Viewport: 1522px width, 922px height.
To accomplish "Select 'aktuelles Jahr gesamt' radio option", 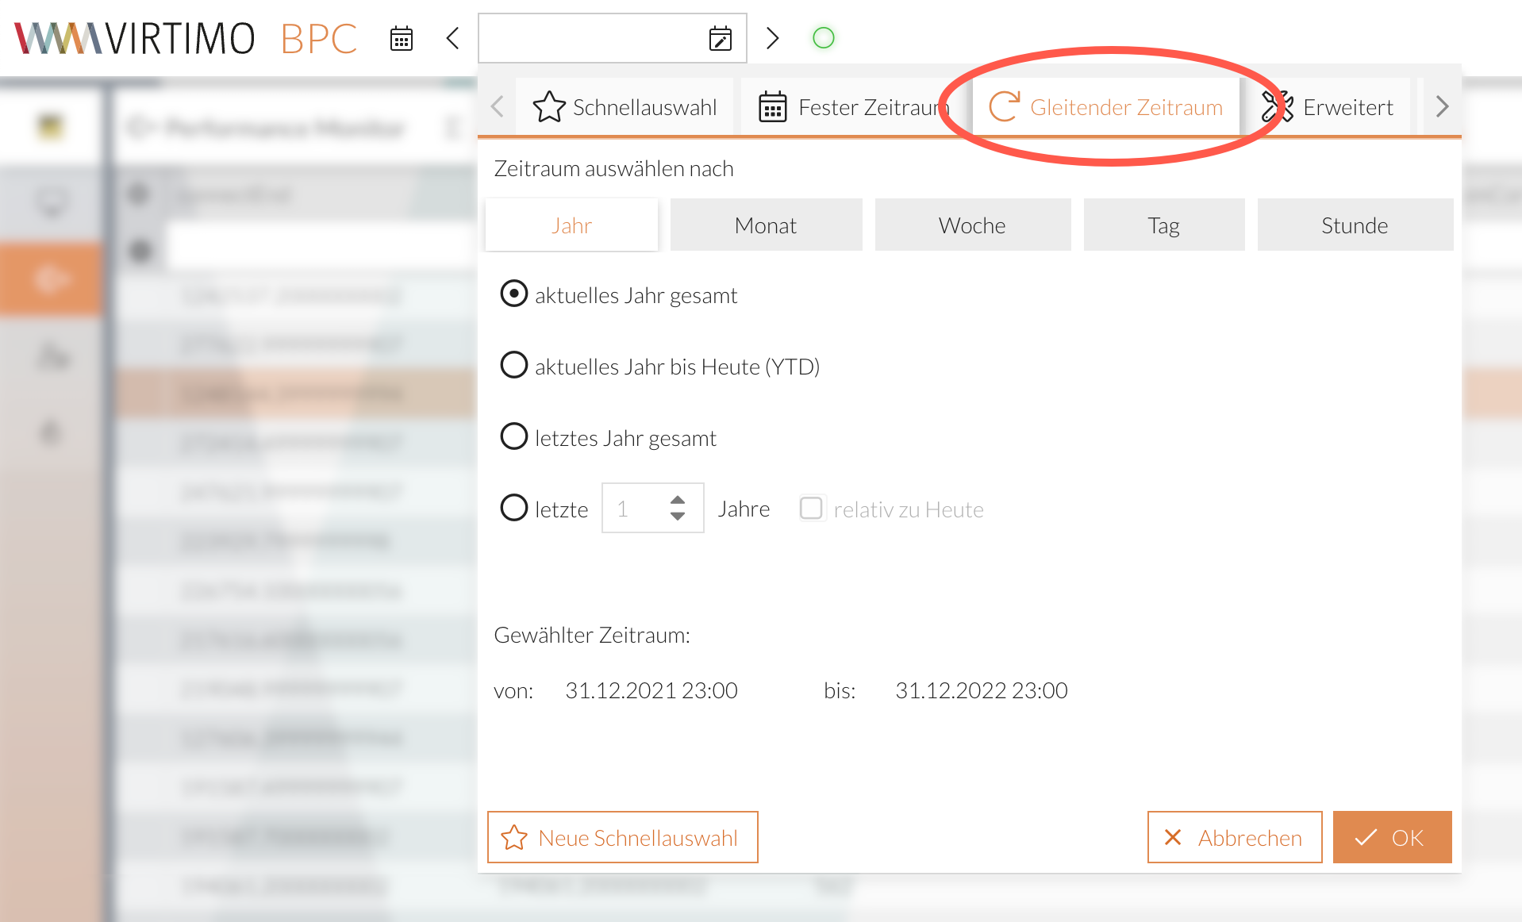I will coord(514,294).
